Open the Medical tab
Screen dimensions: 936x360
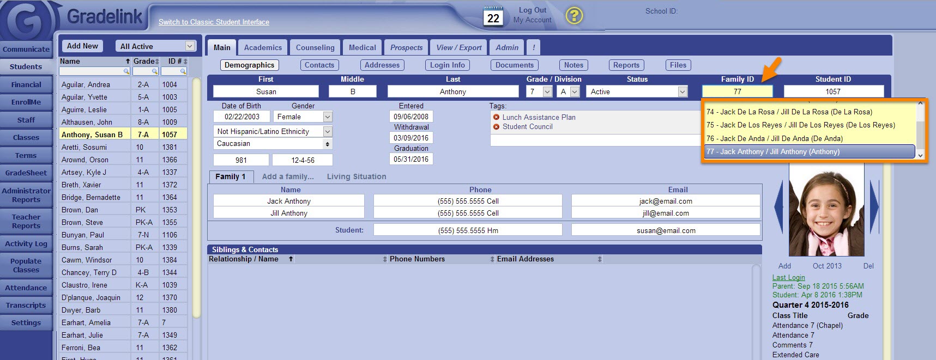362,47
